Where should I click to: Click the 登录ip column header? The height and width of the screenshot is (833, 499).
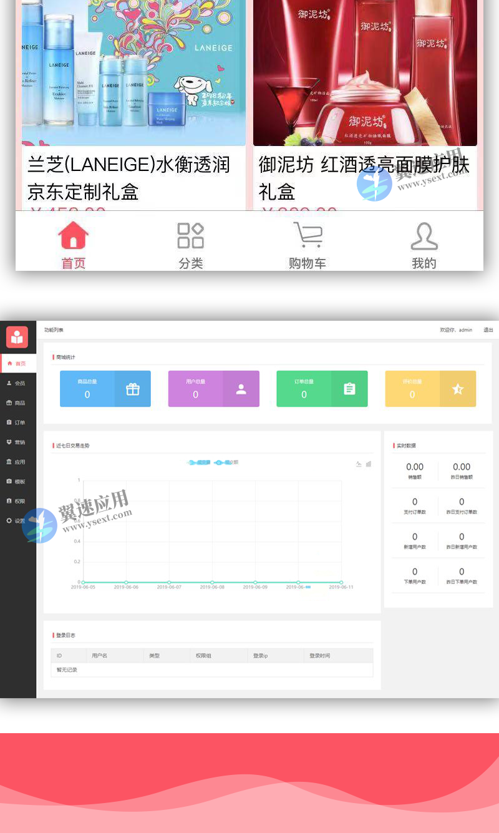[260, 656]
